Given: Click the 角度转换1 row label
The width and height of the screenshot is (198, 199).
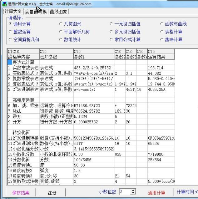Looking at the screenshot, I should click(x=26, y=165).
